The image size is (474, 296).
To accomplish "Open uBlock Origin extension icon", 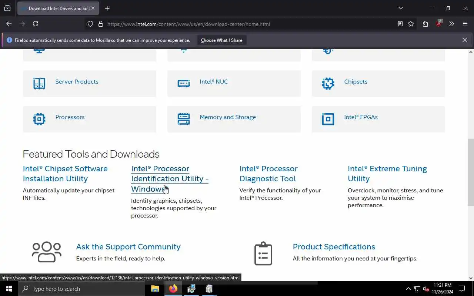I will coord(439,23).
